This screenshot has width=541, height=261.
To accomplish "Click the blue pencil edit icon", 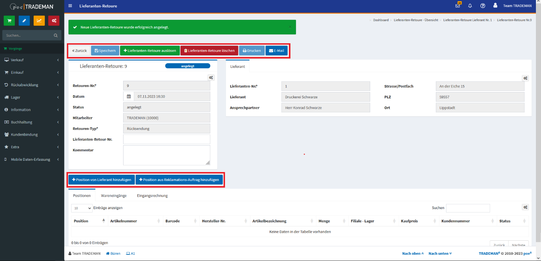I will tap(24, 21).
